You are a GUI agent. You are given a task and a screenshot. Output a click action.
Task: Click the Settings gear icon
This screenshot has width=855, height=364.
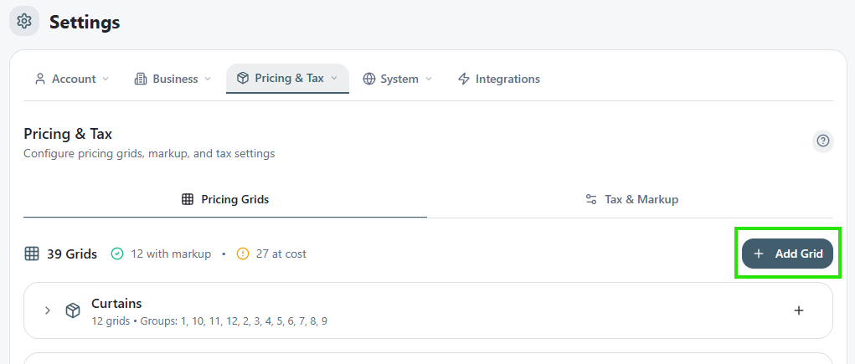click(x=24, y=21)
